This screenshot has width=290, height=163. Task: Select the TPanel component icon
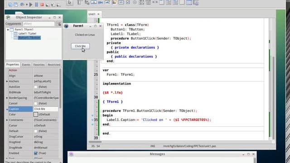182,2
